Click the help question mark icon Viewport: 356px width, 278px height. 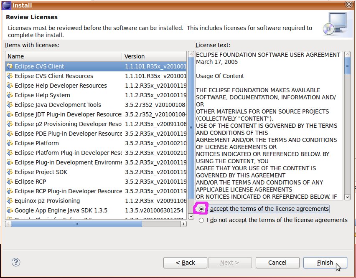tap(16, 262)
